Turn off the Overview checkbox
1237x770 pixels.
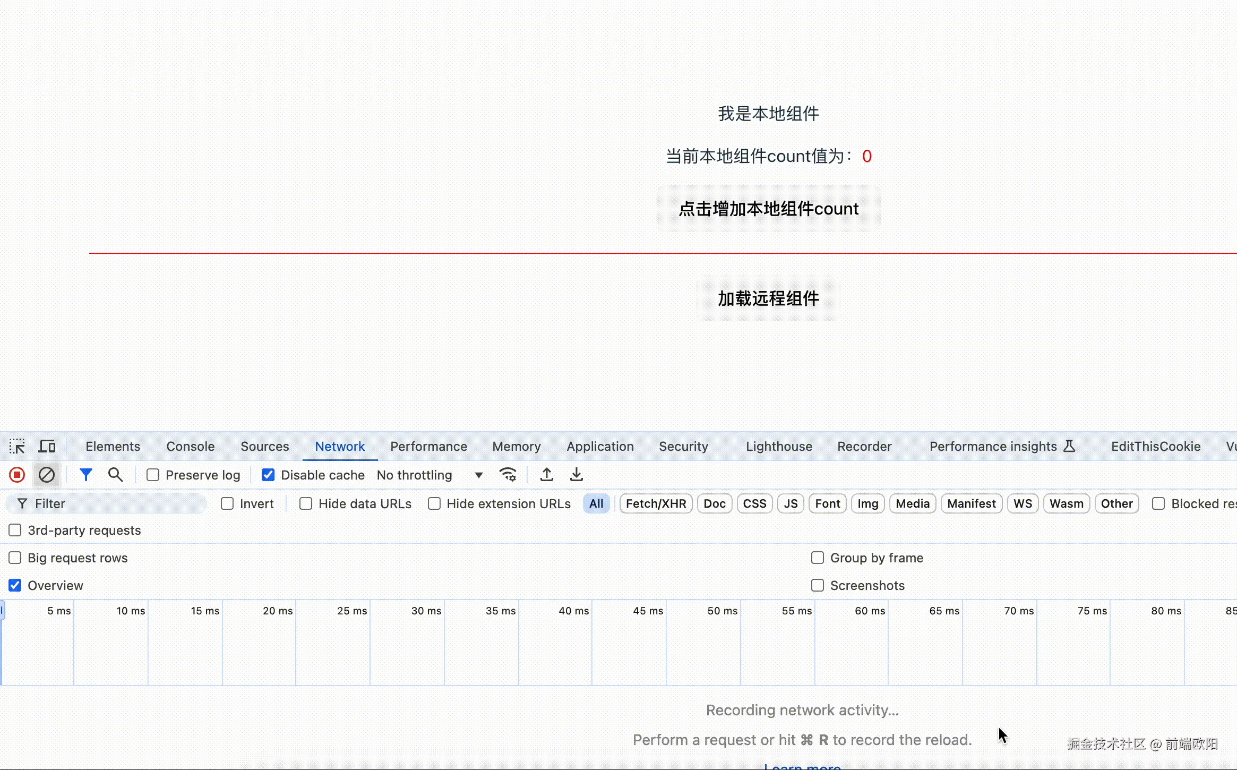15,585
